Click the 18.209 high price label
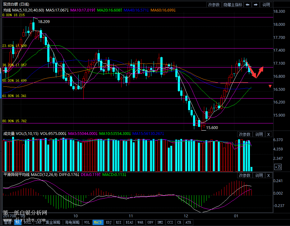The height and width of the screenshot is (226, 290). click(x=44, y=22)
